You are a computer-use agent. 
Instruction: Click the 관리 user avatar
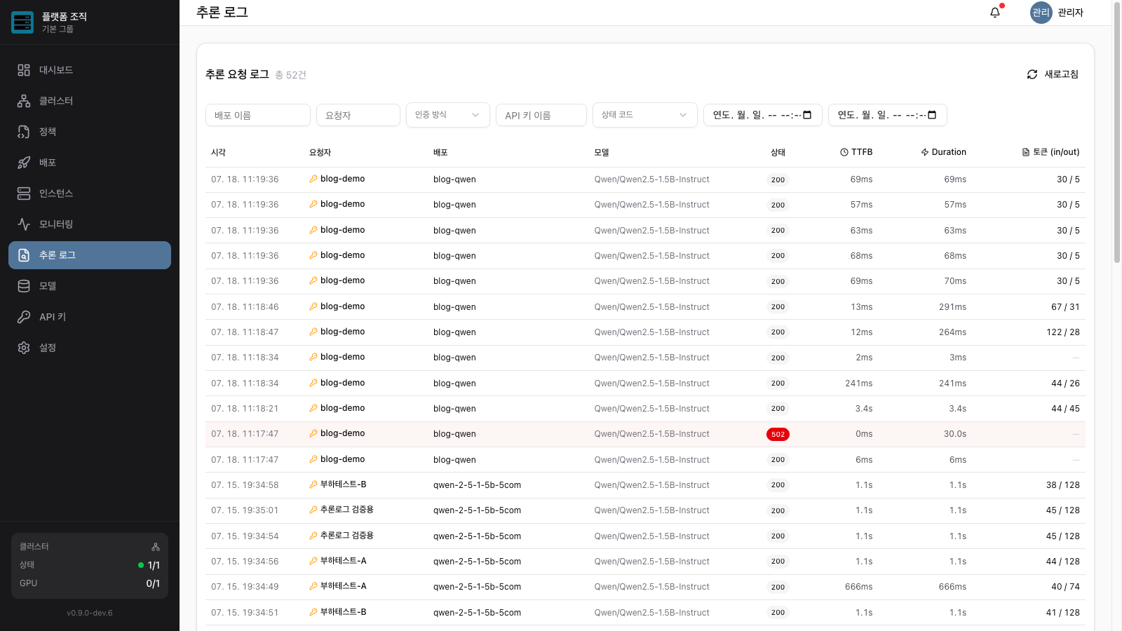click(x=1041, y=13)
